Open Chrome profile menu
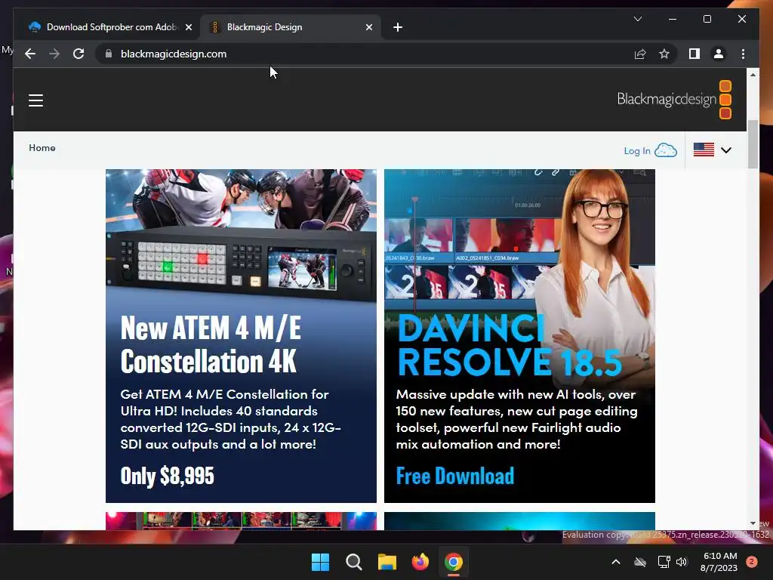This screenshot has width=773, height=580. 719,54
